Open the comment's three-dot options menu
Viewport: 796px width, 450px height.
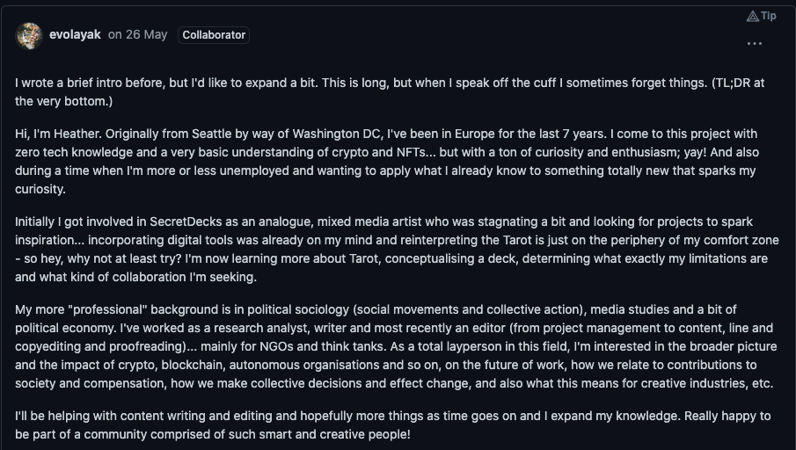pos(755,44)
